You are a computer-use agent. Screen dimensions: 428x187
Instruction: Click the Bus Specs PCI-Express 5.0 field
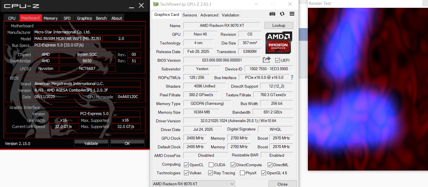click(x=87, y=45)
